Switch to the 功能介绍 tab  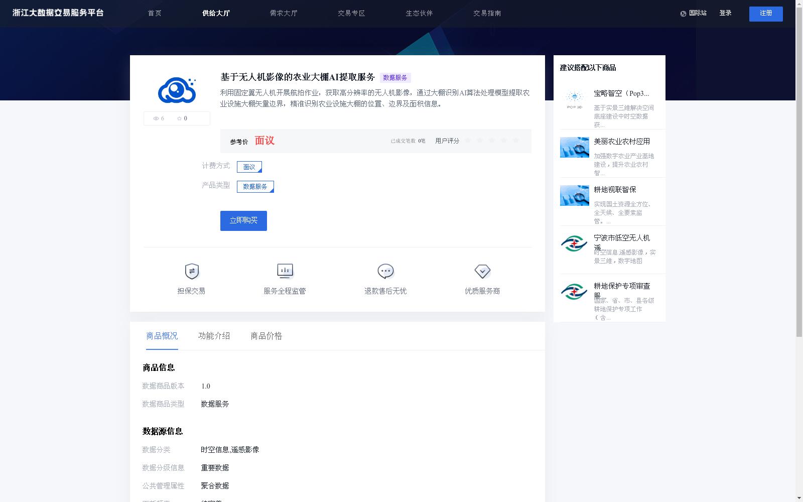click(214, 336)
